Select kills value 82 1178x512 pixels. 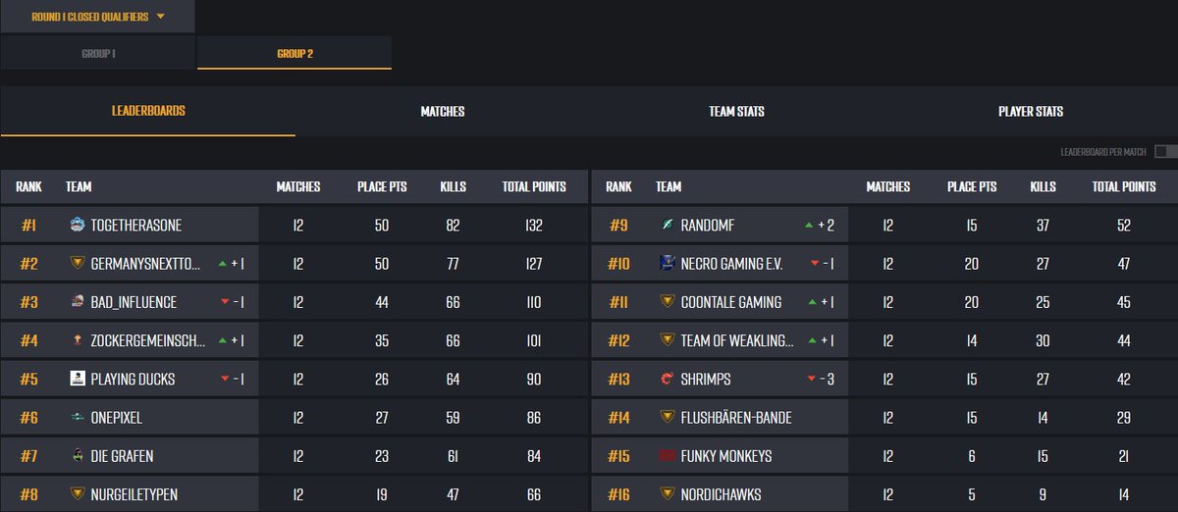[x=453, y=225]
